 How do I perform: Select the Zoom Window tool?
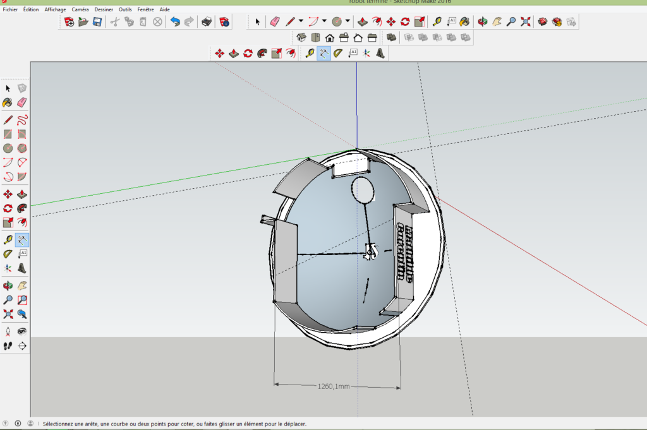22,300
